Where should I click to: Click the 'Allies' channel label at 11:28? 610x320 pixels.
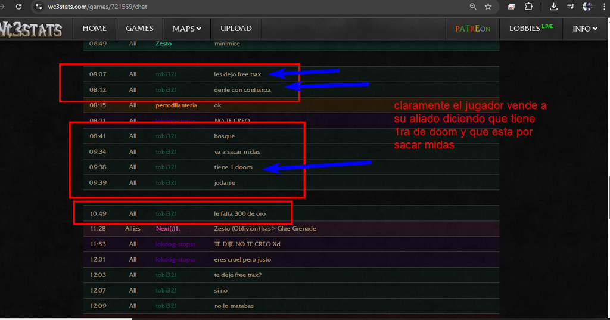pyautogui.click(x=133, y=228)
